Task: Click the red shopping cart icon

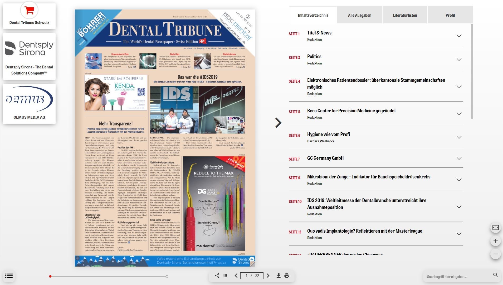Action: [x=29, y=10]
